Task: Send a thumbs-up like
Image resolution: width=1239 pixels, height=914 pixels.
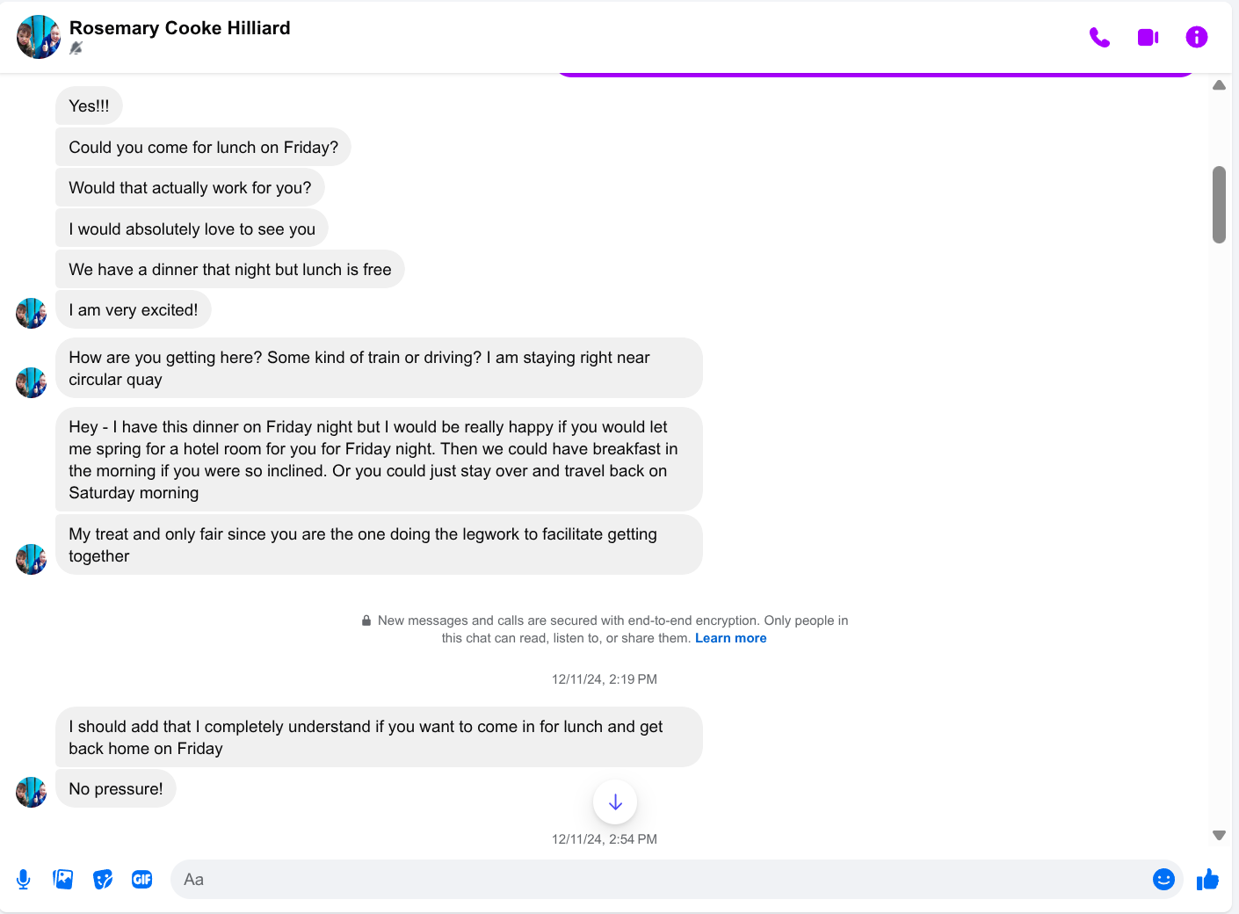Action: point(1207,879)
